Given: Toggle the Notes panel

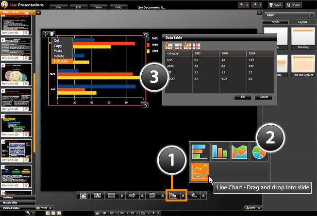Looking at the screenshot, I should [x=45, y=208].
